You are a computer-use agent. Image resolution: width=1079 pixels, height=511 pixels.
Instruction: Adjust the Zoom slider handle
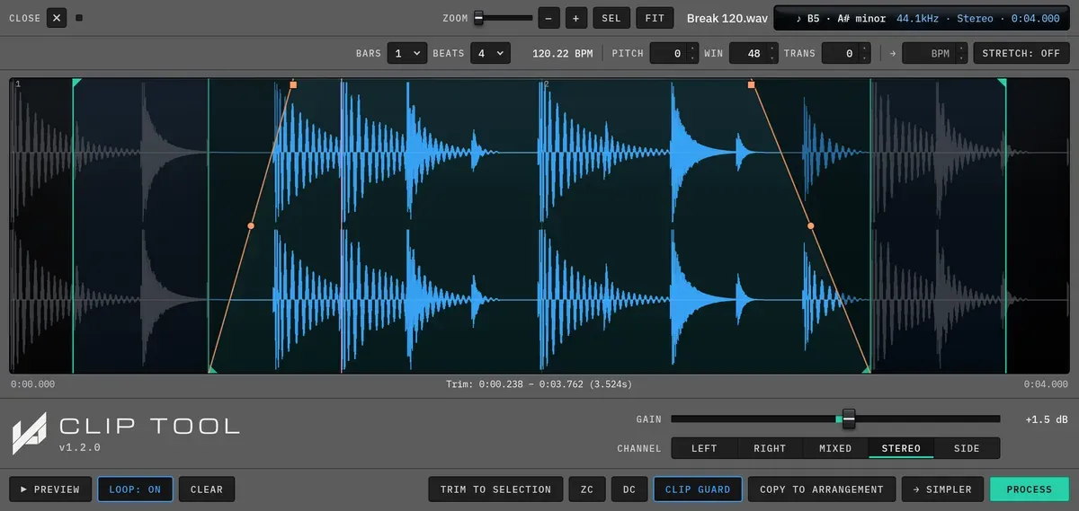pos(478,18)
